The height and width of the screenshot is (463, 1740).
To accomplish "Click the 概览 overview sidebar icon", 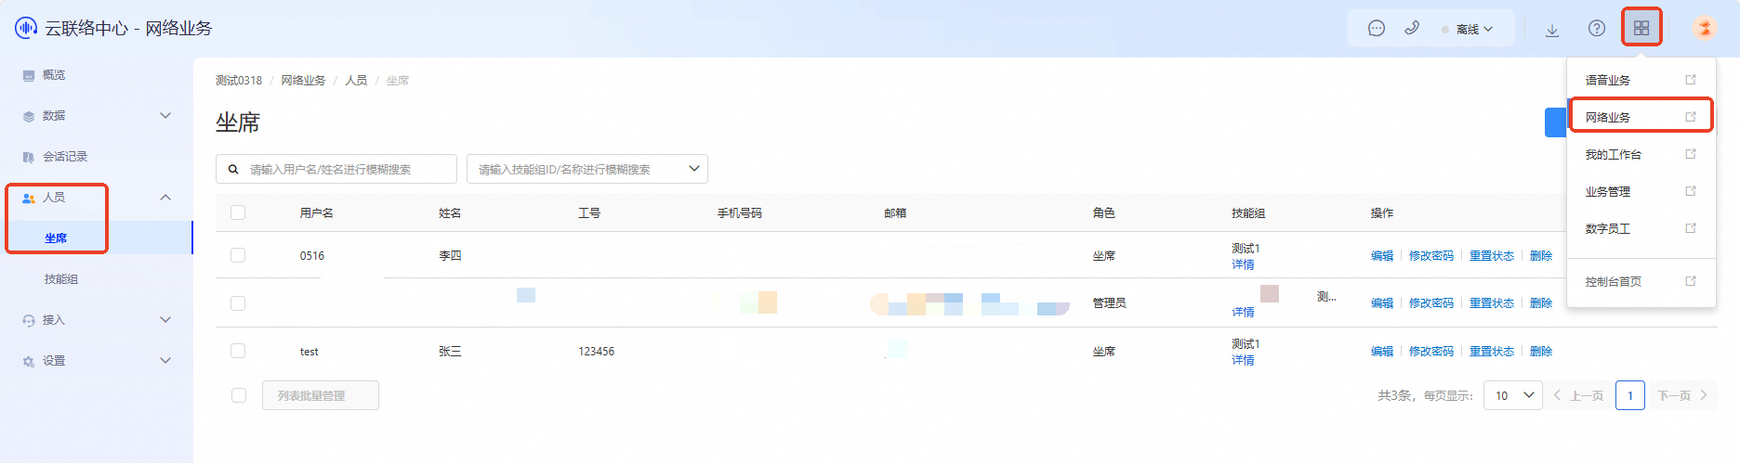I will (29, 75).
